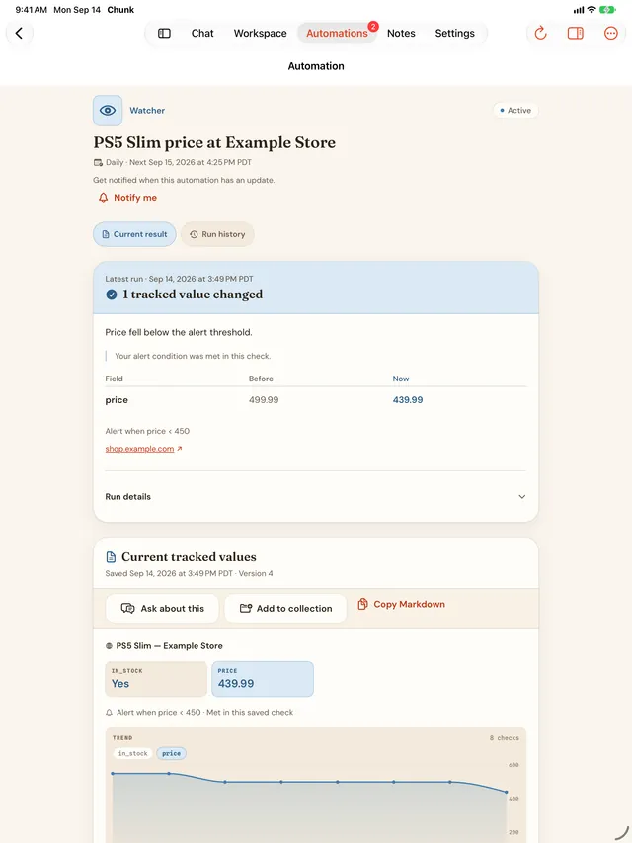Toggle the right side panel icon

[x=576, y=34]
